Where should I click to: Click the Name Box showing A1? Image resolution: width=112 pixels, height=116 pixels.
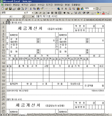pos(11,16)
